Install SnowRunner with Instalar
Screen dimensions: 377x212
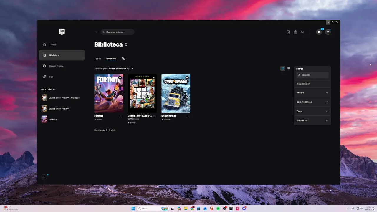(x=166, y=120)
